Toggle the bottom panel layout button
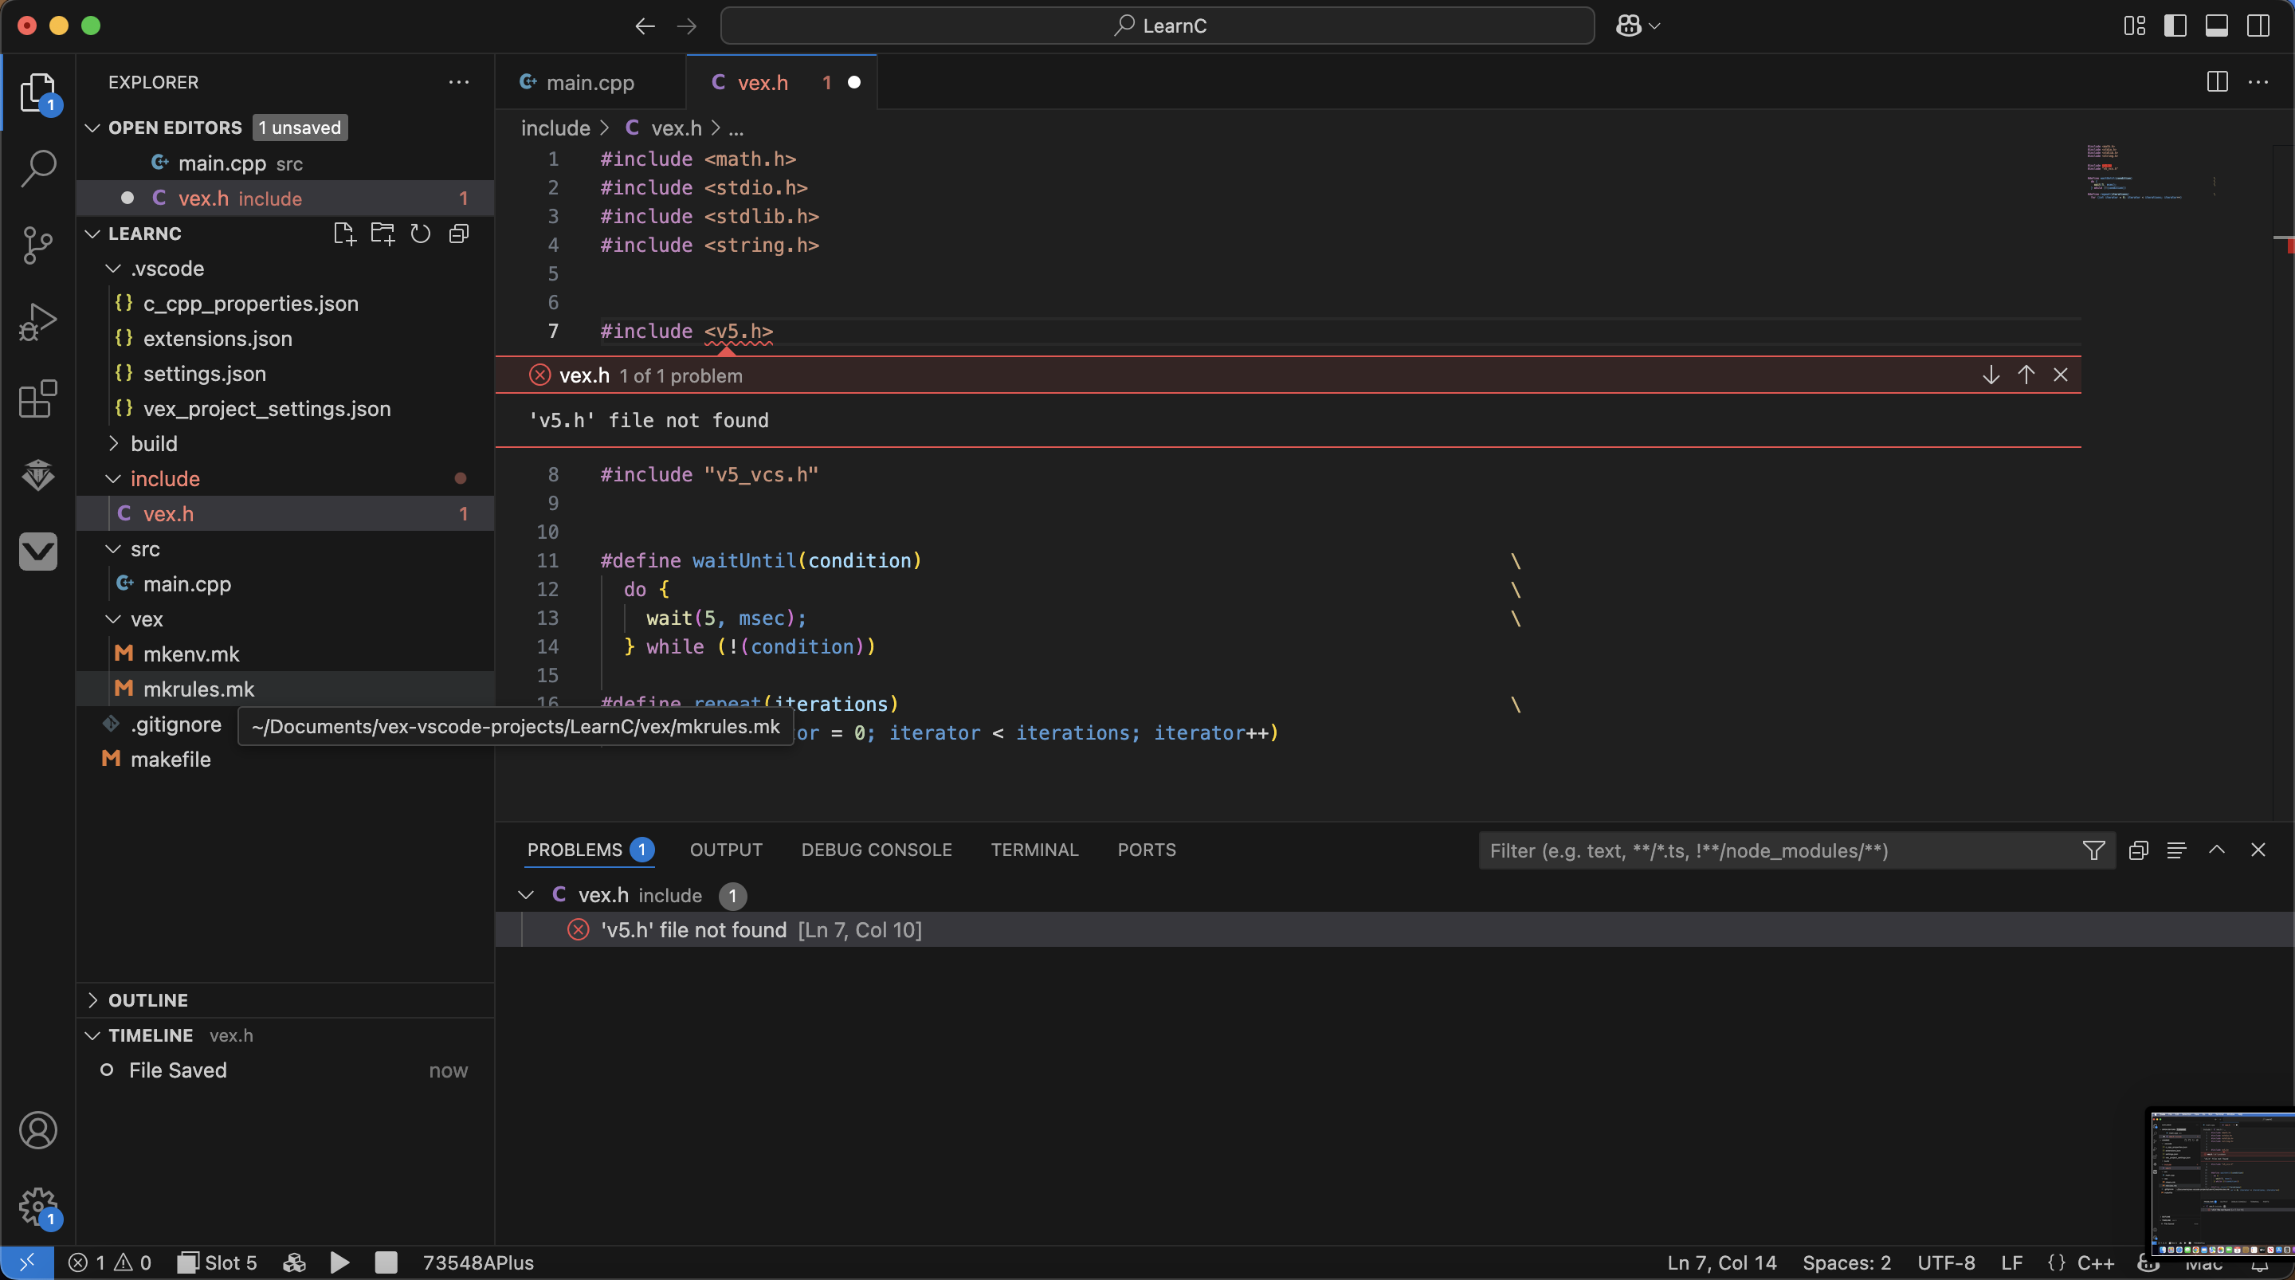Screen dimensions: 2295x1280 coord(2217,26)
